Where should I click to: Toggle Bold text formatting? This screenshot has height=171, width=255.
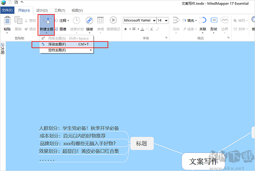click(126, 29)
